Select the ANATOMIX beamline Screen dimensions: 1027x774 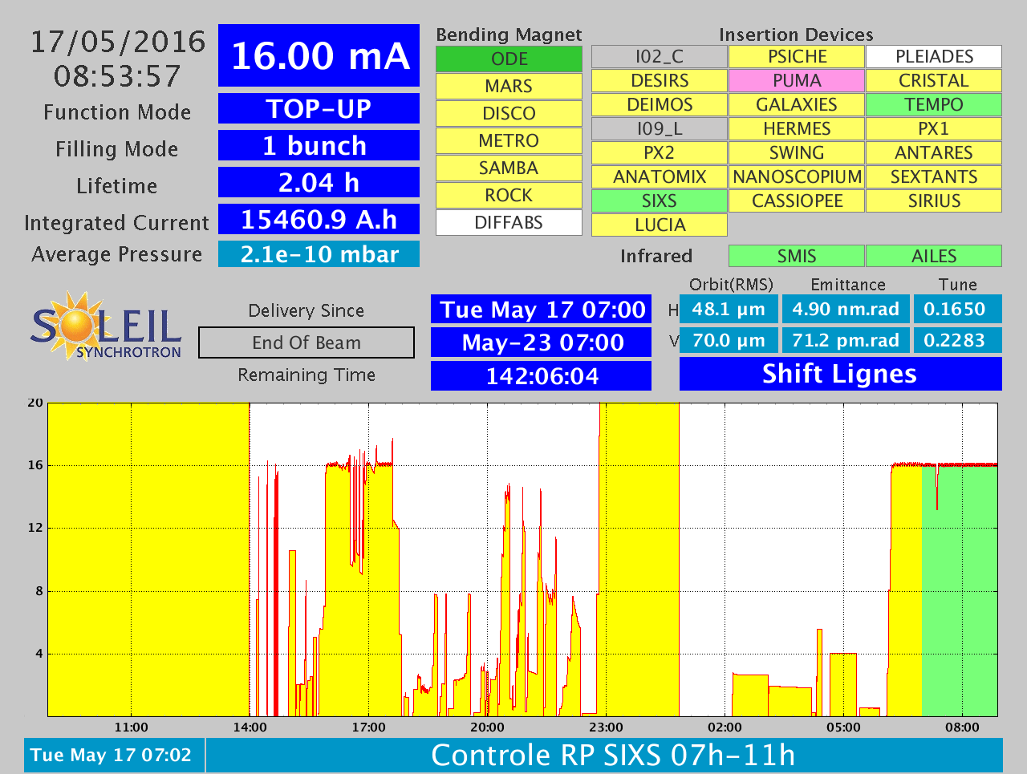pyautogui.click(x=660, y=177)
